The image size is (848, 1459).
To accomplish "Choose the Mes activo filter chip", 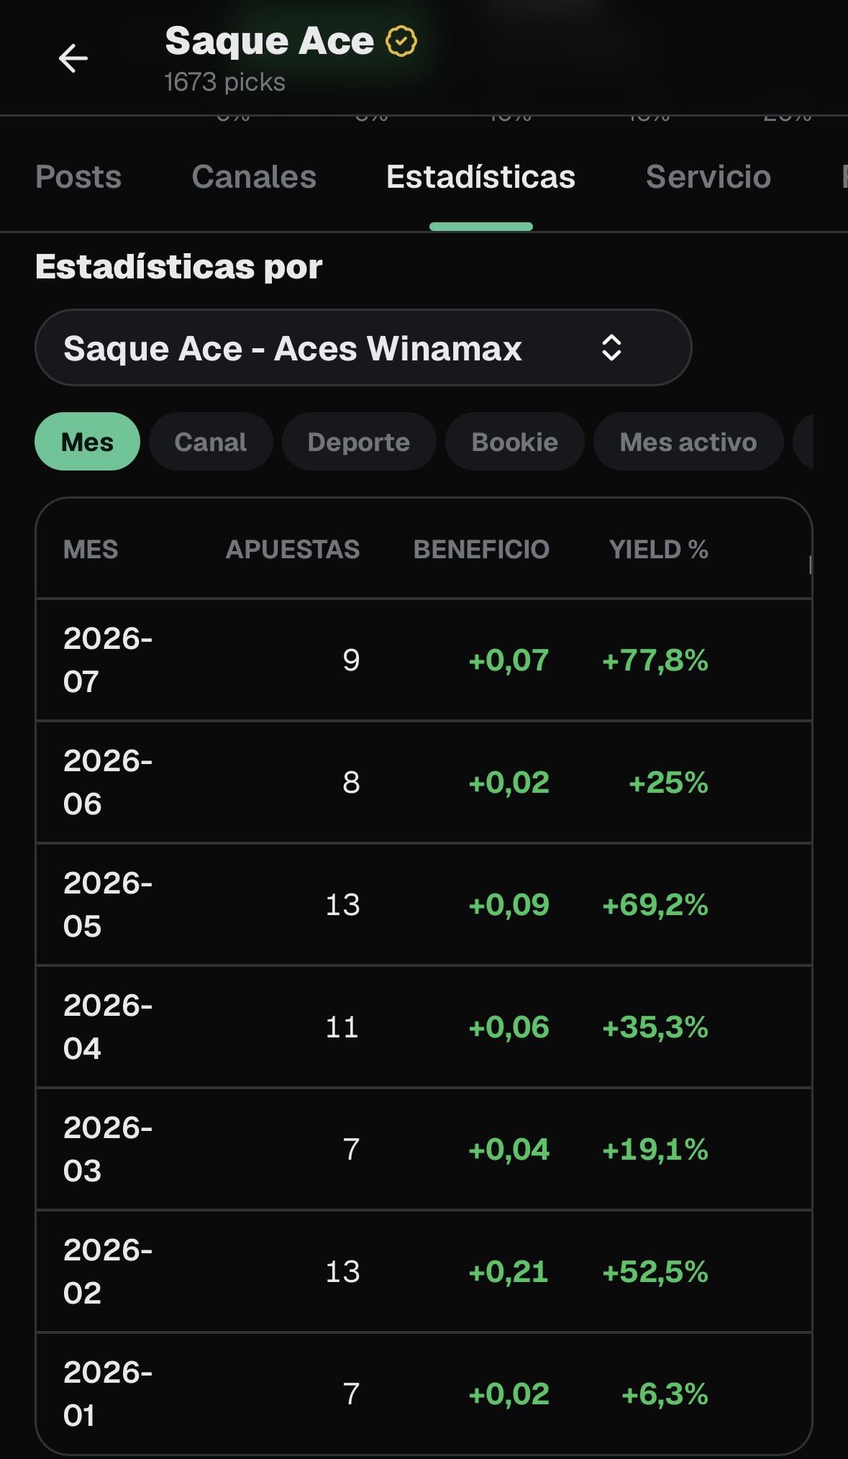I will click(x=688, y=442).
